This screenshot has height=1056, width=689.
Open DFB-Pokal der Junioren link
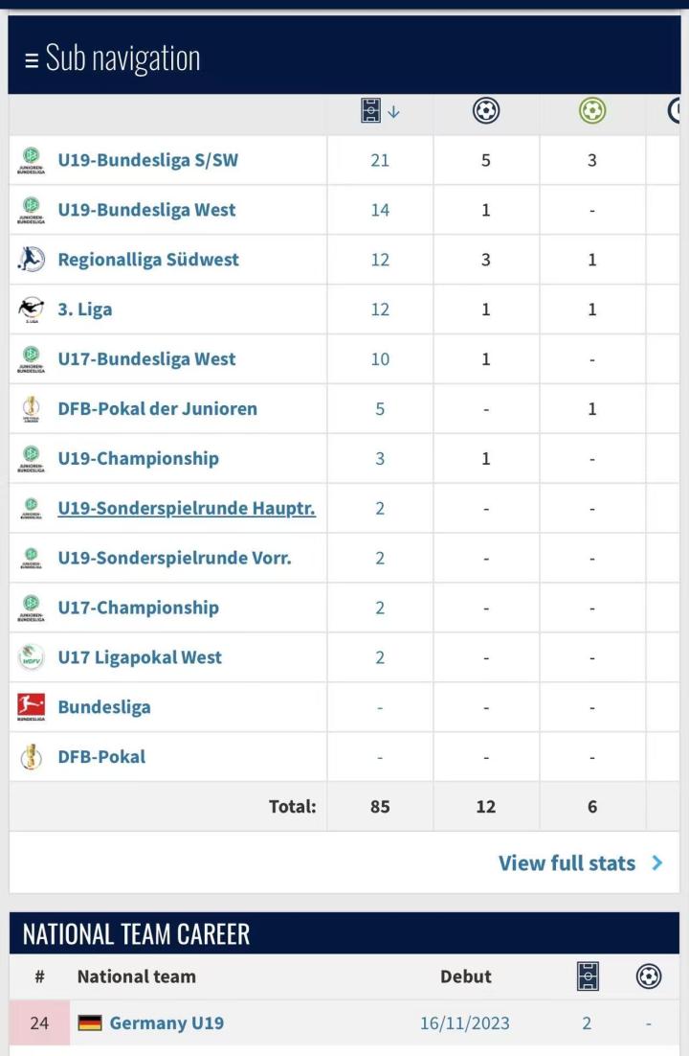pos(158,409)
